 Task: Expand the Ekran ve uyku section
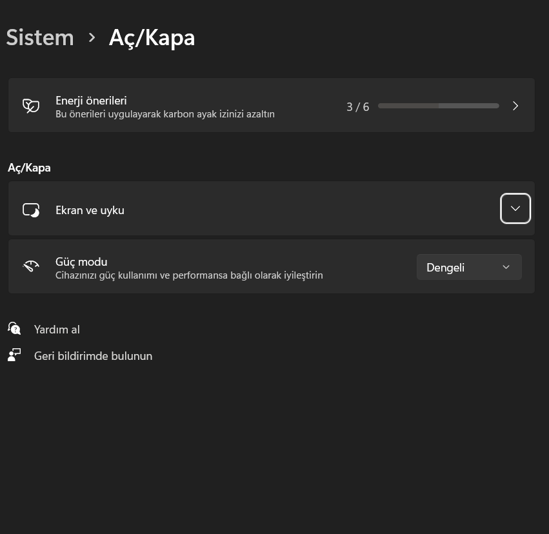[x=515, y=208]
